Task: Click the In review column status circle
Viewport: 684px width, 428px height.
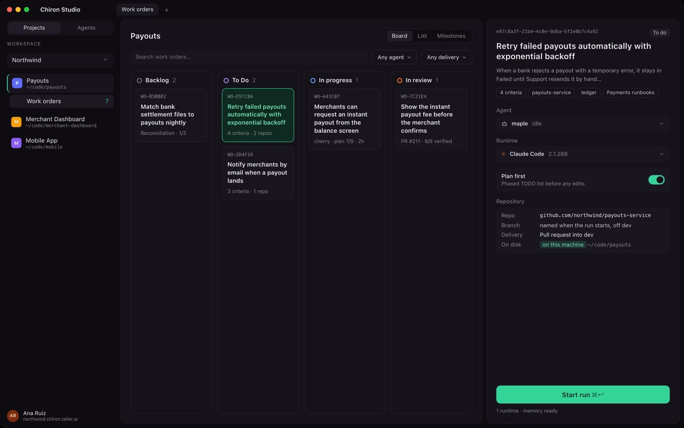Action: 400,80
